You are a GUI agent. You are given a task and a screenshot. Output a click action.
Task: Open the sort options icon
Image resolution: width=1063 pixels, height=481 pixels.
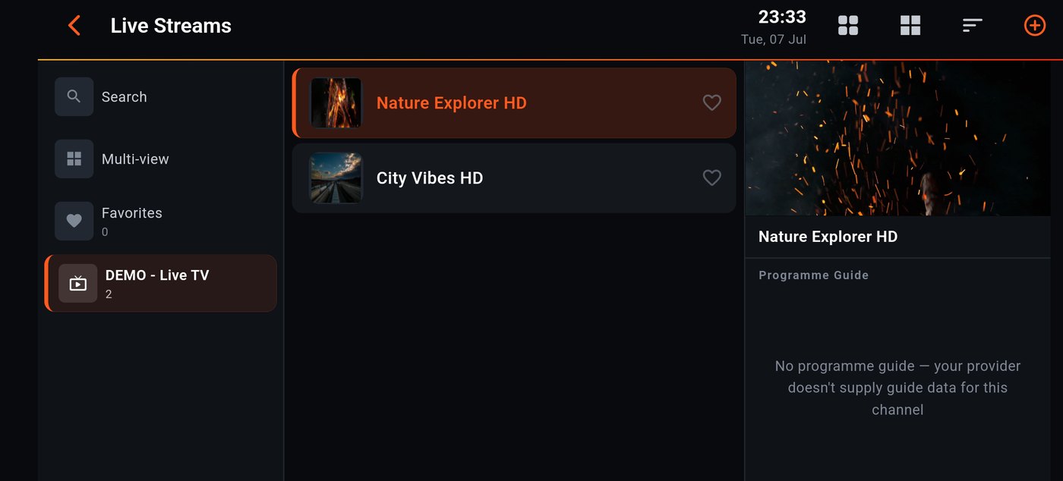[973, 26]
